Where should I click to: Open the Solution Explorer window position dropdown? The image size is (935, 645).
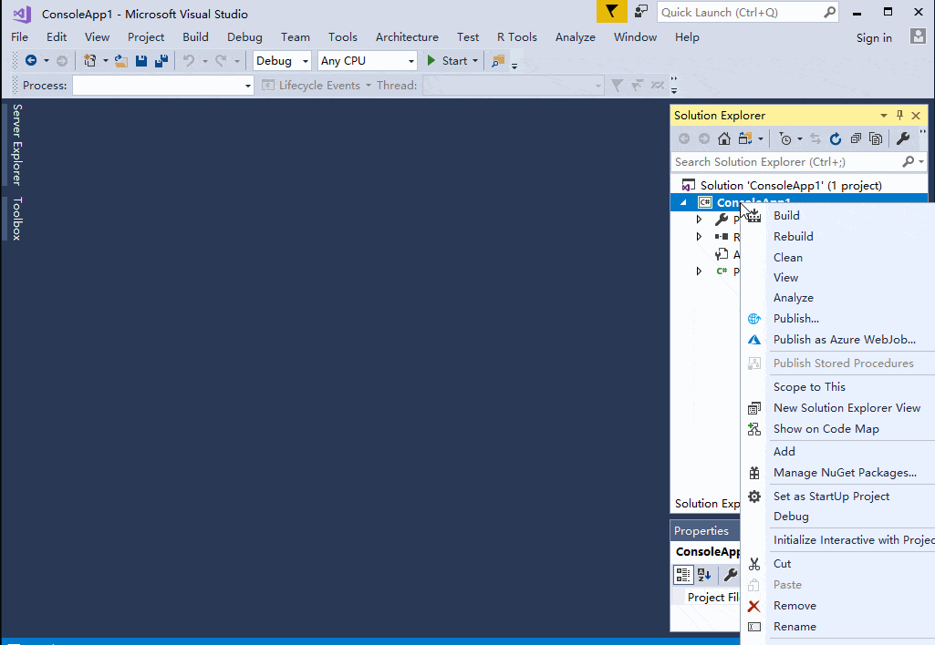(884, 115)
